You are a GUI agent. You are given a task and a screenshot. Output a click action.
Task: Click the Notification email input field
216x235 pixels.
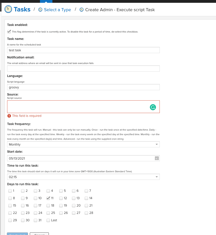(83, 68)
